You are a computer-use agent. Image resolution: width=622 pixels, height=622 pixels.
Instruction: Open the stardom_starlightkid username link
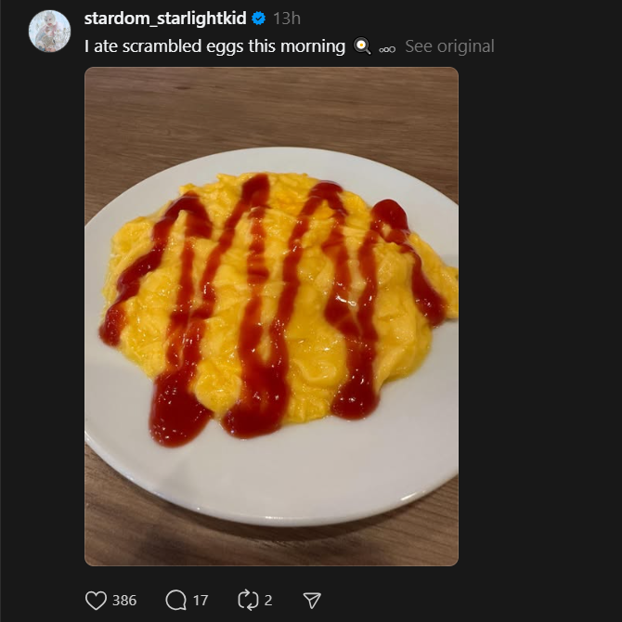165,19
